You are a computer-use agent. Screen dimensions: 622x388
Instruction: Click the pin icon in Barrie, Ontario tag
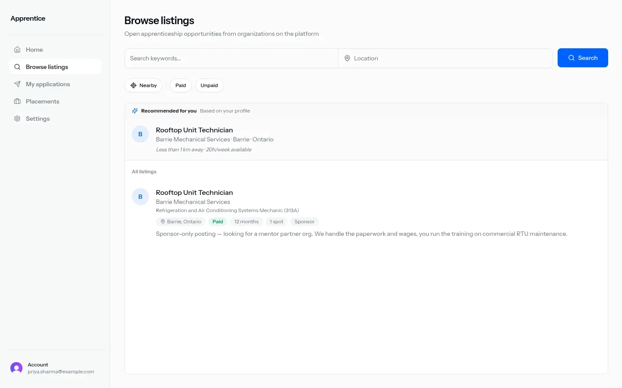(x=163, y=222)
